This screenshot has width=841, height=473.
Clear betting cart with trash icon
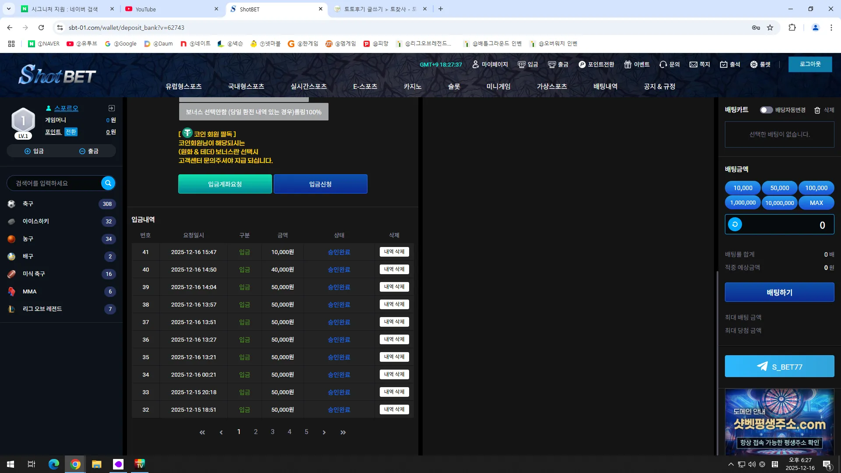point(817,110)
